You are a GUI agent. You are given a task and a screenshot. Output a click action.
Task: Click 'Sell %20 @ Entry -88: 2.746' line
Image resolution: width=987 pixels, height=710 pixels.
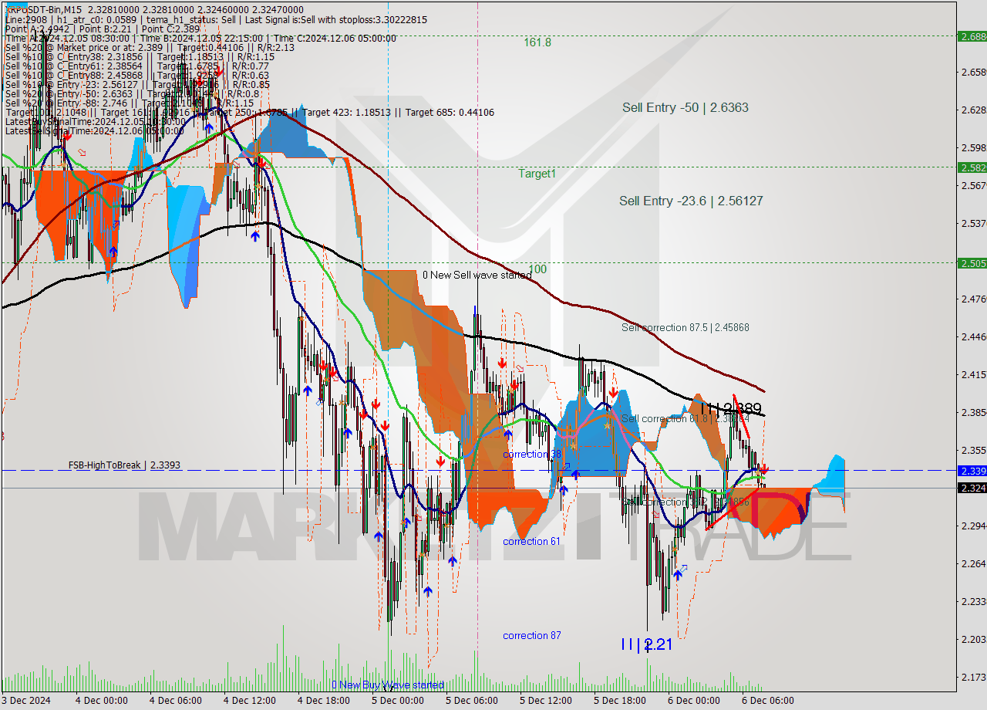[129, 103]
